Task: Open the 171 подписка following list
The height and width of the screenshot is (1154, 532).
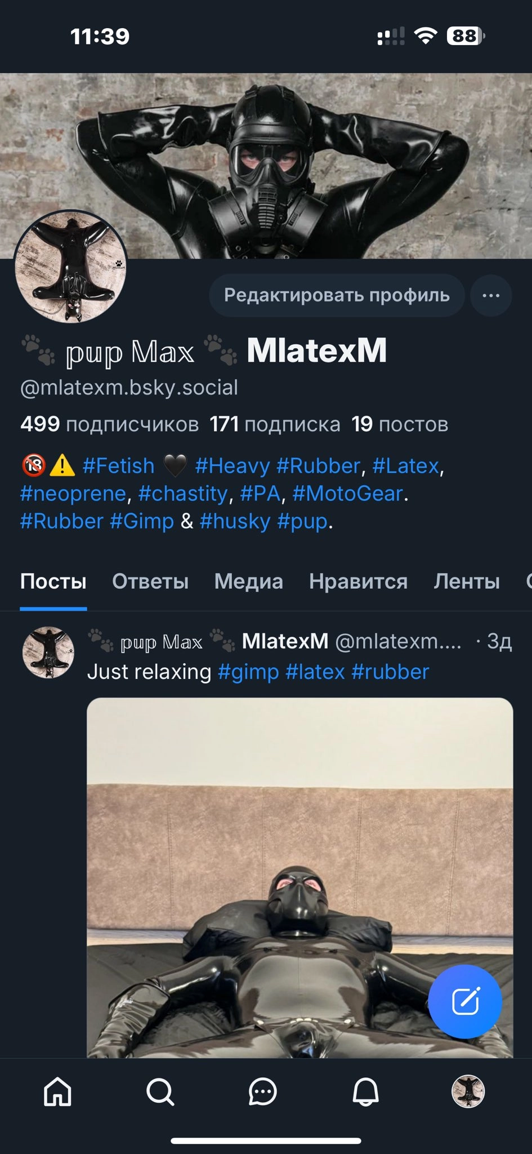Action: tap(275, 424)
